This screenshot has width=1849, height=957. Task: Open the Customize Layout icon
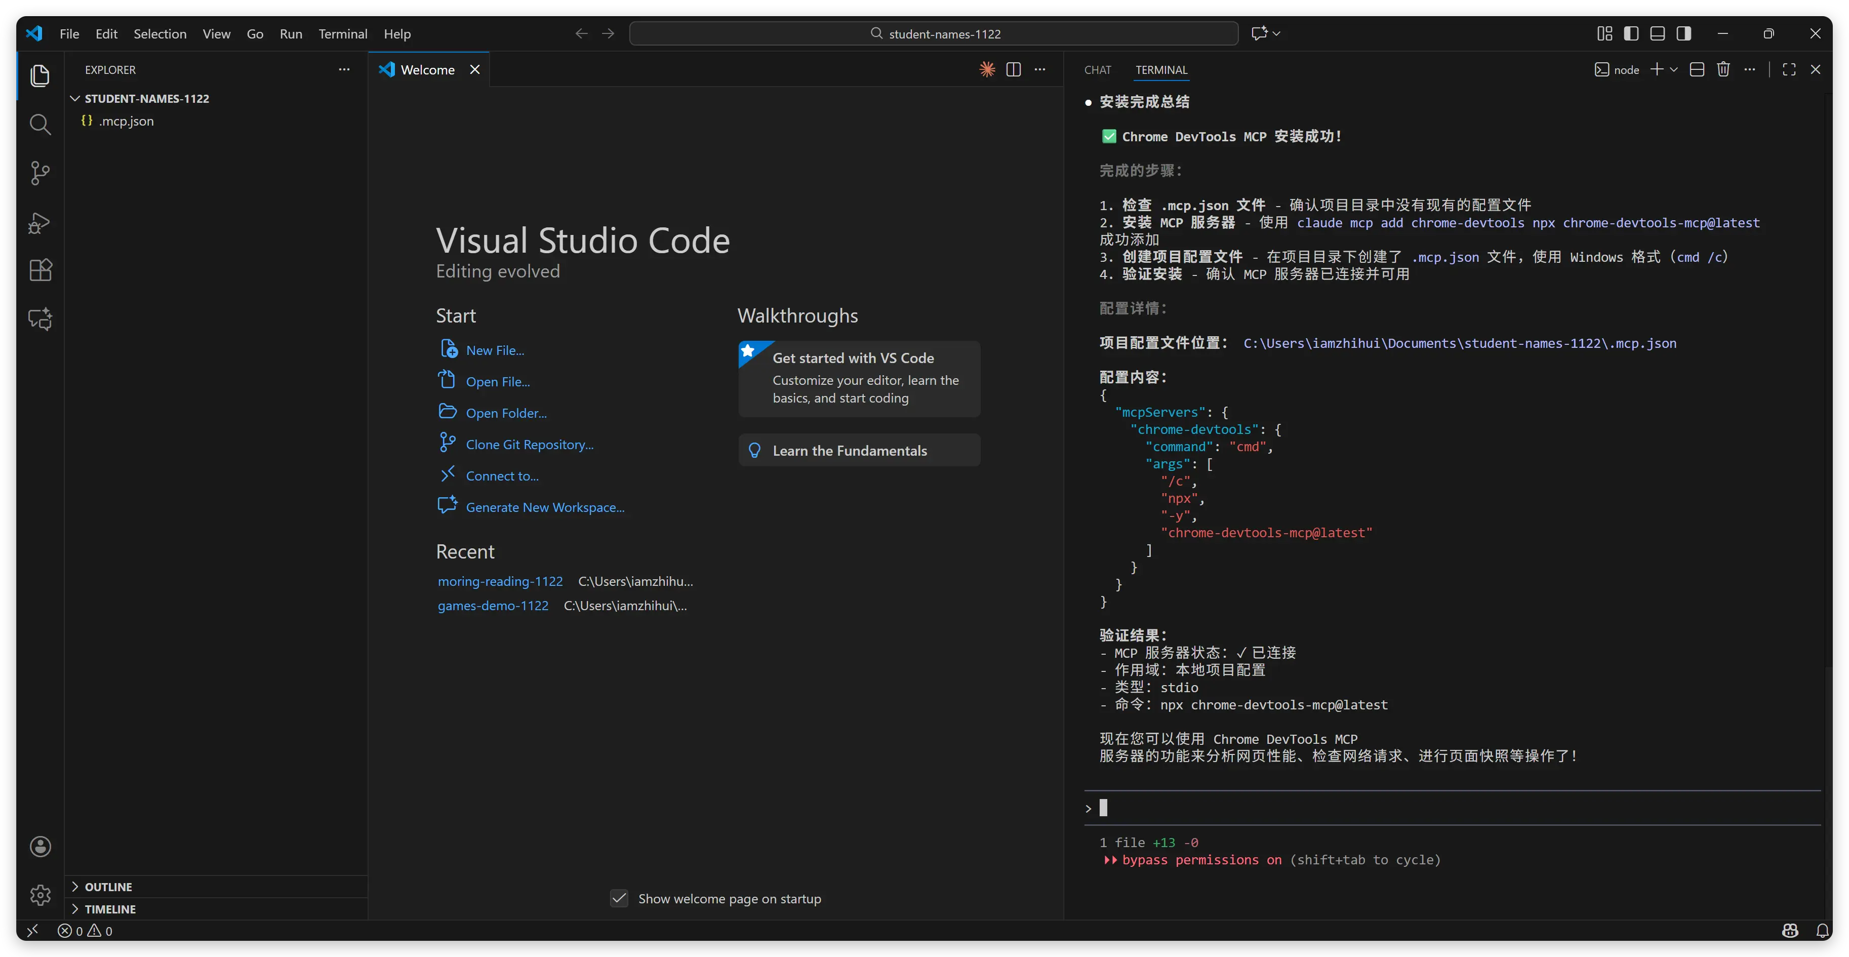[1605, 34]
